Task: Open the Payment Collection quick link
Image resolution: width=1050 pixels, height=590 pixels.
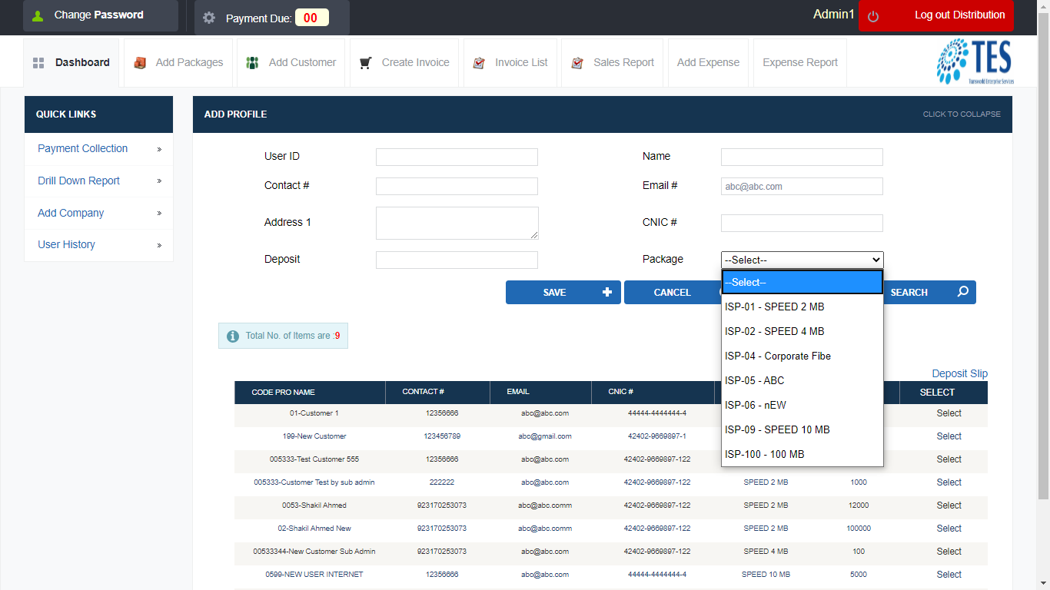Action: pos(83,148)
